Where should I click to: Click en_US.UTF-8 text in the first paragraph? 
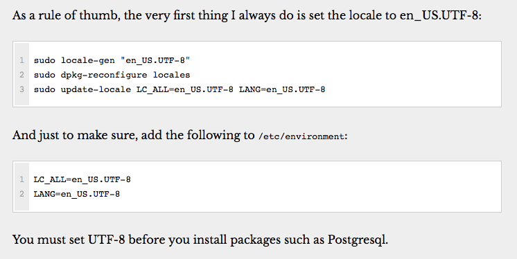click(439, 15)
